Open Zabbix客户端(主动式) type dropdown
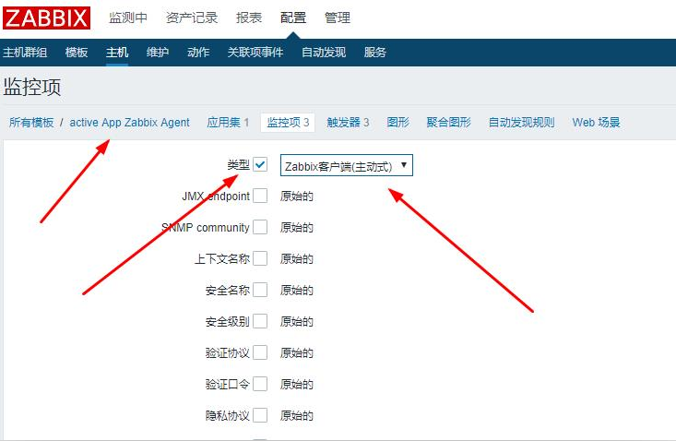The image size is (676, 441). click(346, 165)
